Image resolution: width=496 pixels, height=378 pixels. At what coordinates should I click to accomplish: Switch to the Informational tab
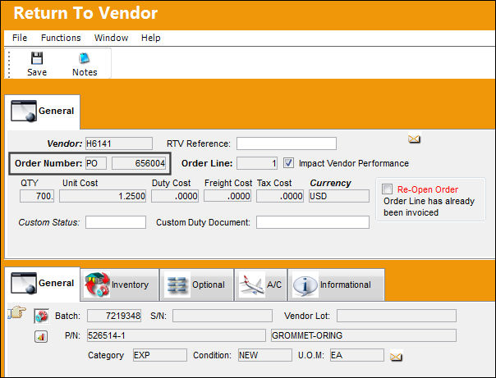[x=336, y=285]
